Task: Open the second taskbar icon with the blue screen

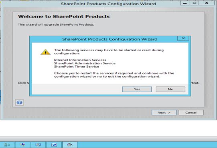Action: tap(22, 144)
